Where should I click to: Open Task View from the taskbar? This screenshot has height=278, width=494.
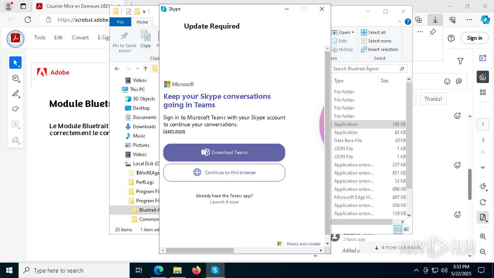click(139, 270)
